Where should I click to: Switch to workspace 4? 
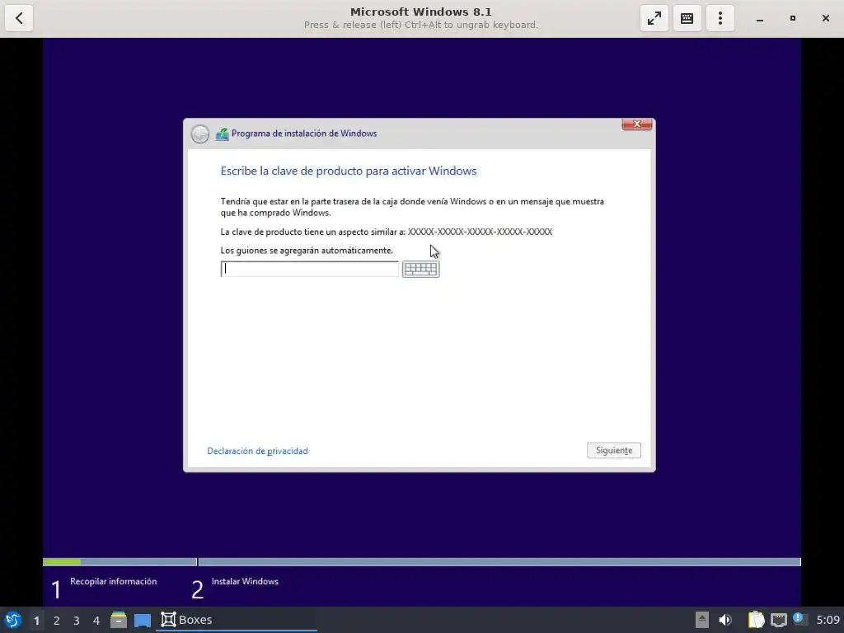pos(96,621)
